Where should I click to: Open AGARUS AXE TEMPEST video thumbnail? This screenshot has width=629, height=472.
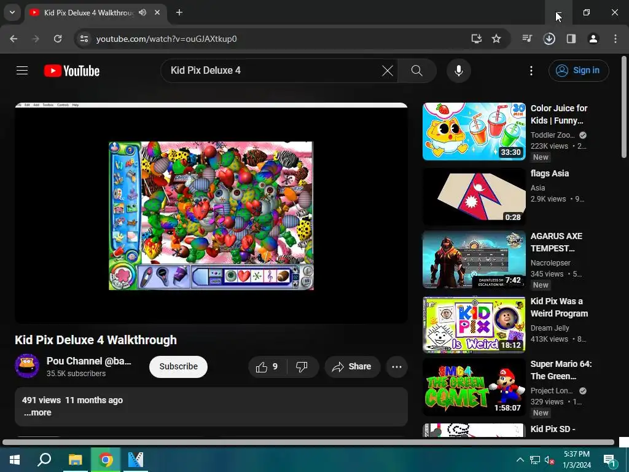[x=474, y=260]
